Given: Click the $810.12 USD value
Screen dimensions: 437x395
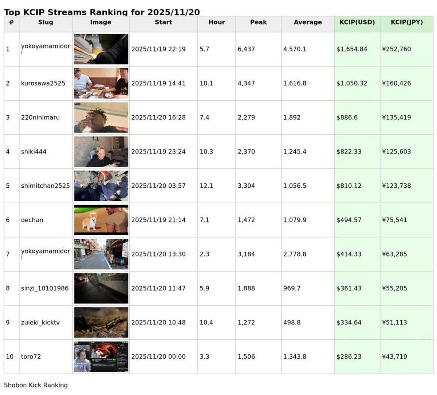Looking at the screenshot, I should [349, 186].
